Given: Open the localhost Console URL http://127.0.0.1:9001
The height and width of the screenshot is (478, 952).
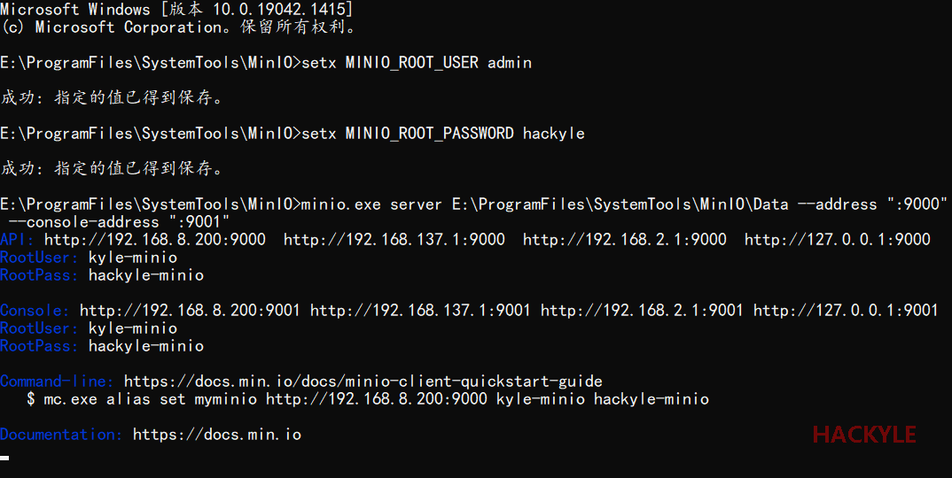Looking at the screenshot, I should tap(846, 311).
